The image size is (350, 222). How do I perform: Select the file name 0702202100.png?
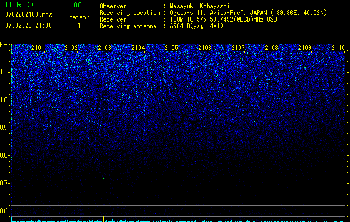coord(28,15)
